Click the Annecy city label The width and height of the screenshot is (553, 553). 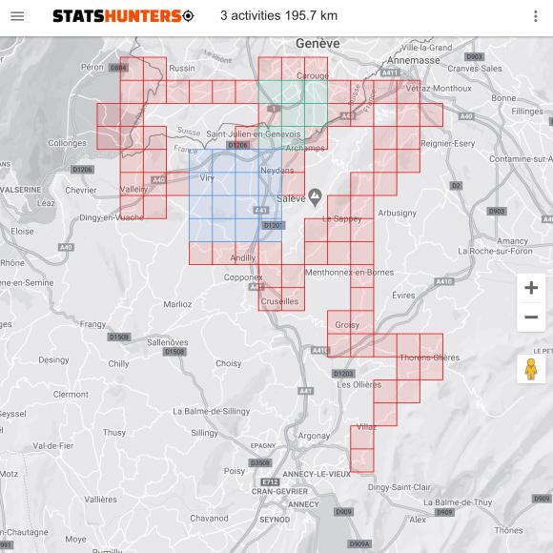click(303, 504)
